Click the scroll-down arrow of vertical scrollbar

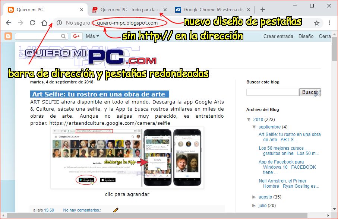335,209
